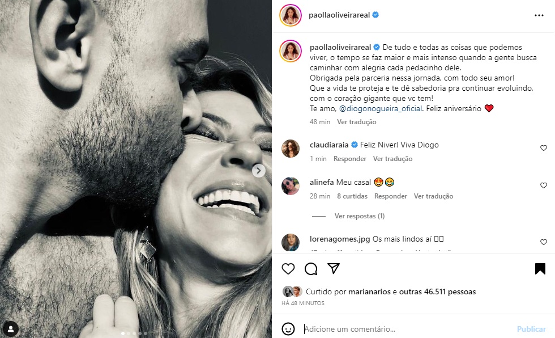
Task: Share post with paper plane icon
Action: 334,269
